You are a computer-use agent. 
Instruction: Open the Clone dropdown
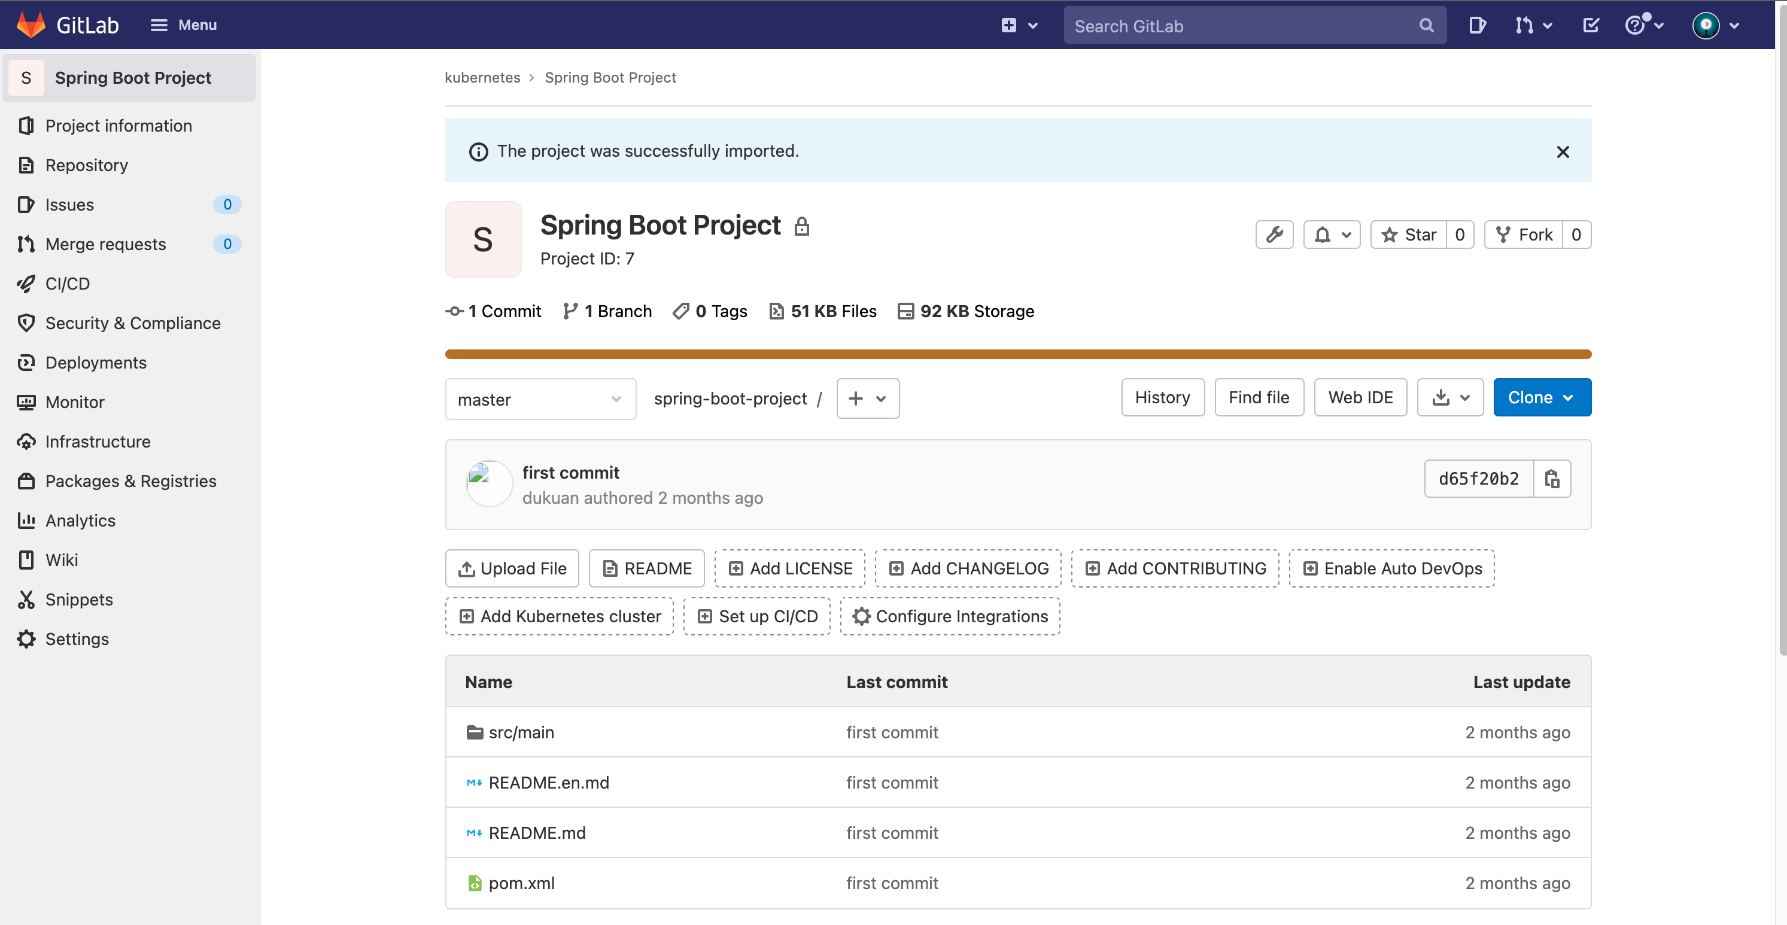[1542, 397]
